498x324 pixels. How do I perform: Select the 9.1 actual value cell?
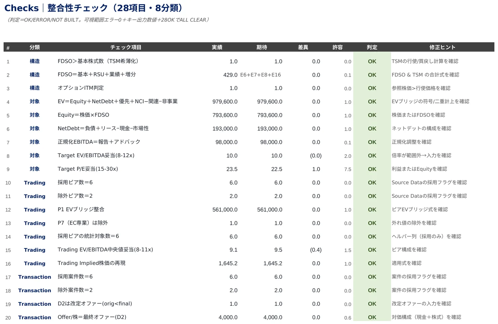click(x=233, y=250)
